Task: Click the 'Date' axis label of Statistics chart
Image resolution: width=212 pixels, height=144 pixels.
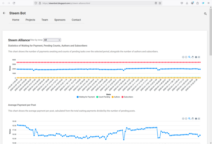Action: (108, 94)
